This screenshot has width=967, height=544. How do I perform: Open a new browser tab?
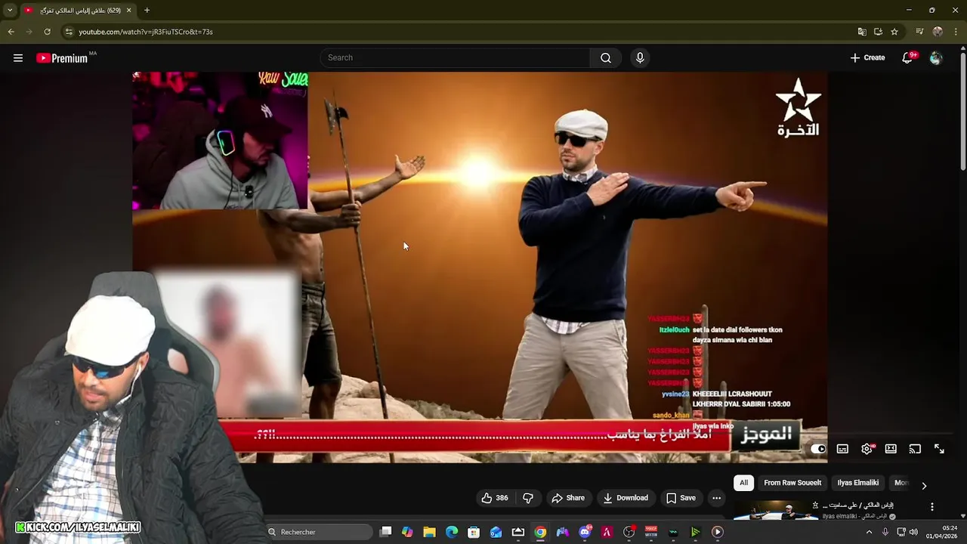(x=147, y=11)
